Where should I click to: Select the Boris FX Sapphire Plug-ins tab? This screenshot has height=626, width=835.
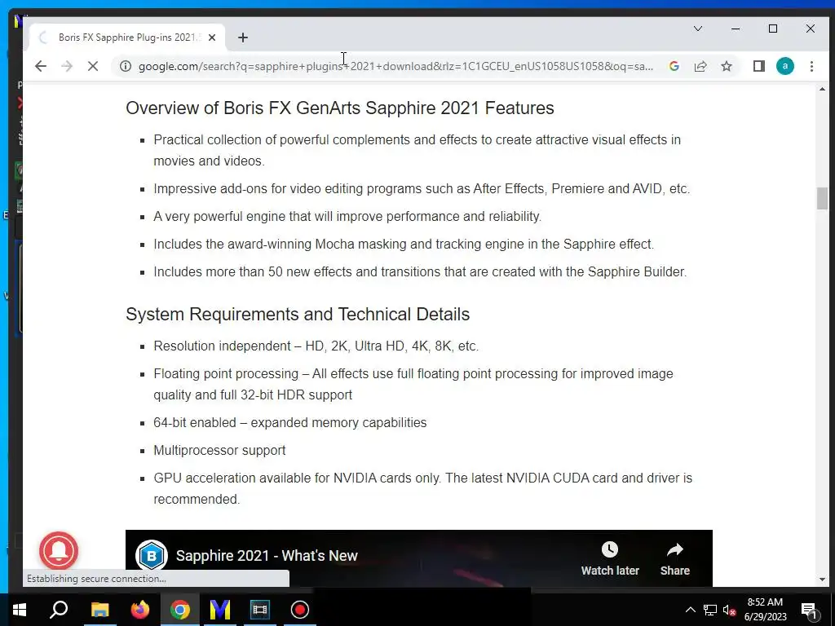pyautogui.click(x=128, y=37)
